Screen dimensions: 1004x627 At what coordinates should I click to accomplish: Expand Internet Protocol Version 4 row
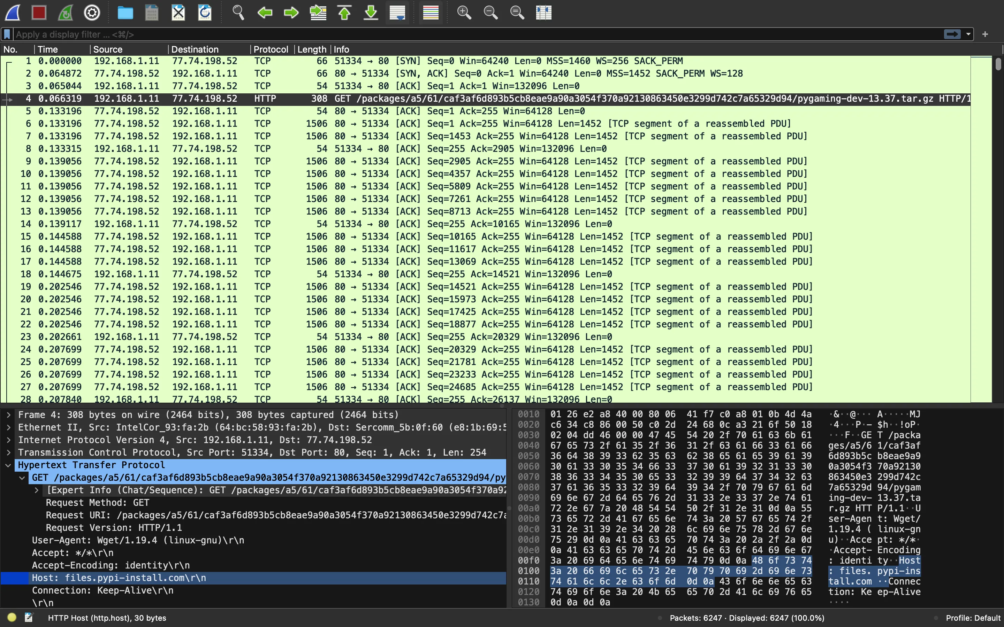click(8, 440)
